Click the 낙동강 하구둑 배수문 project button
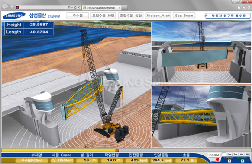The image size is (252, 164). (228, 16)
